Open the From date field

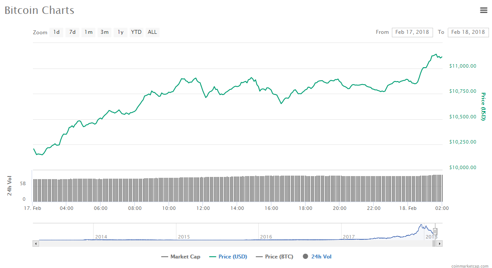coord(412,32)
